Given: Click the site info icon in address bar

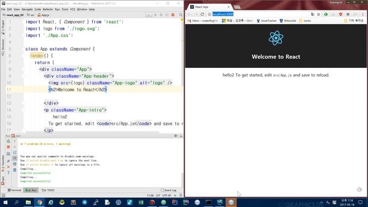Looking at the screenshot, I should tap(209, 14).
